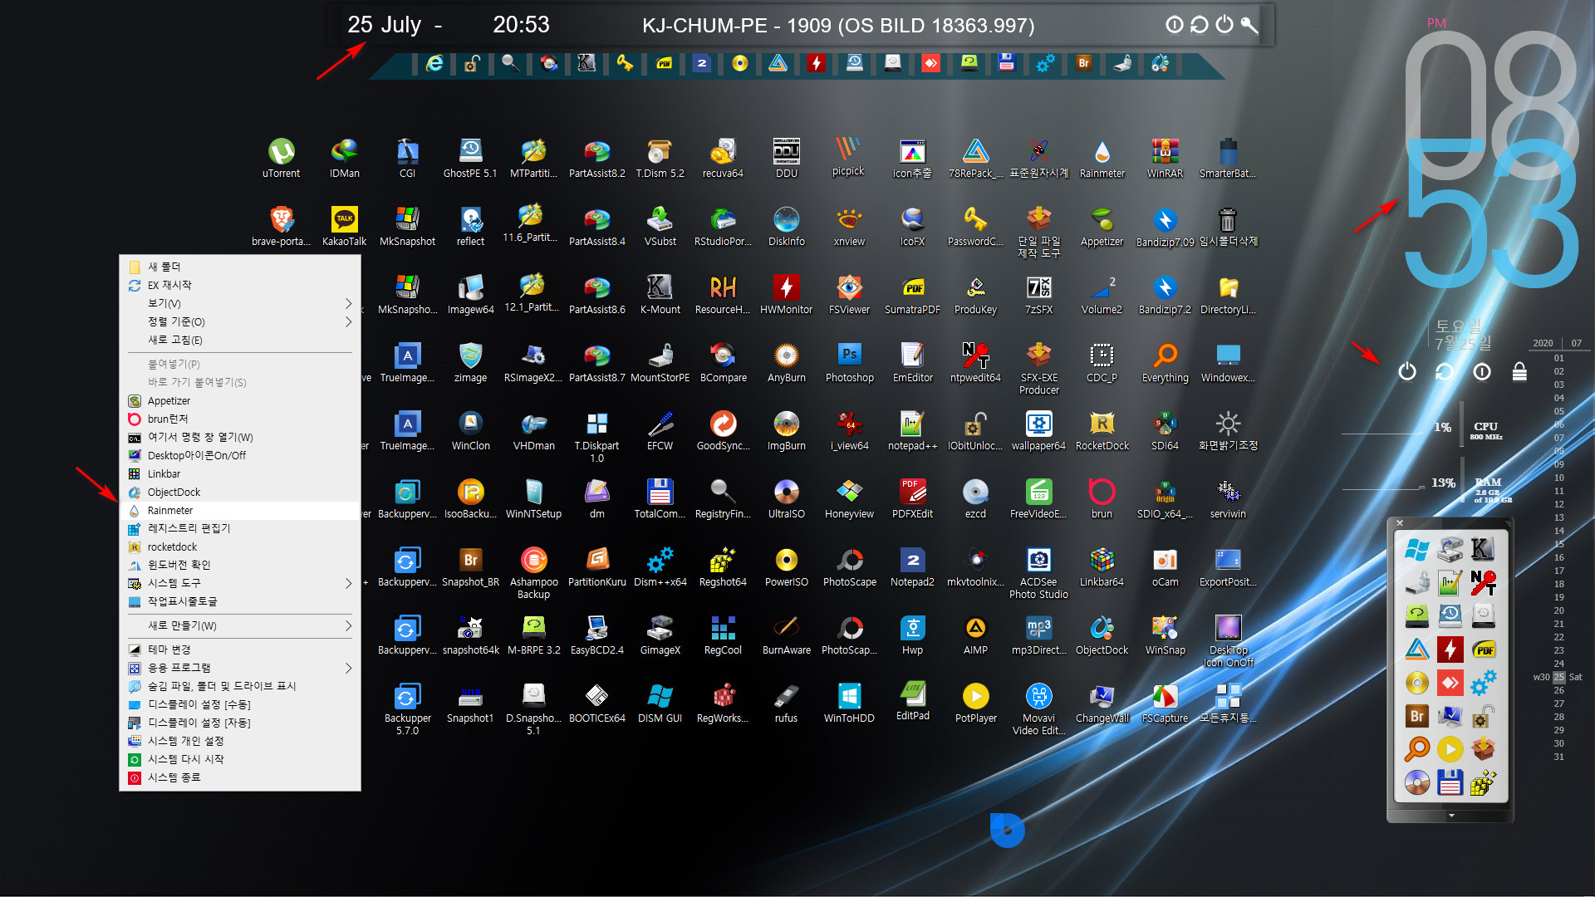Launch the Photoshop desktop shortcut

pyautogui.click(x=849, y=362)
